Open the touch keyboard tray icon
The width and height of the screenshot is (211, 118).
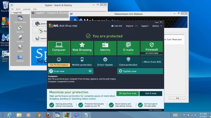coord(175,115)
